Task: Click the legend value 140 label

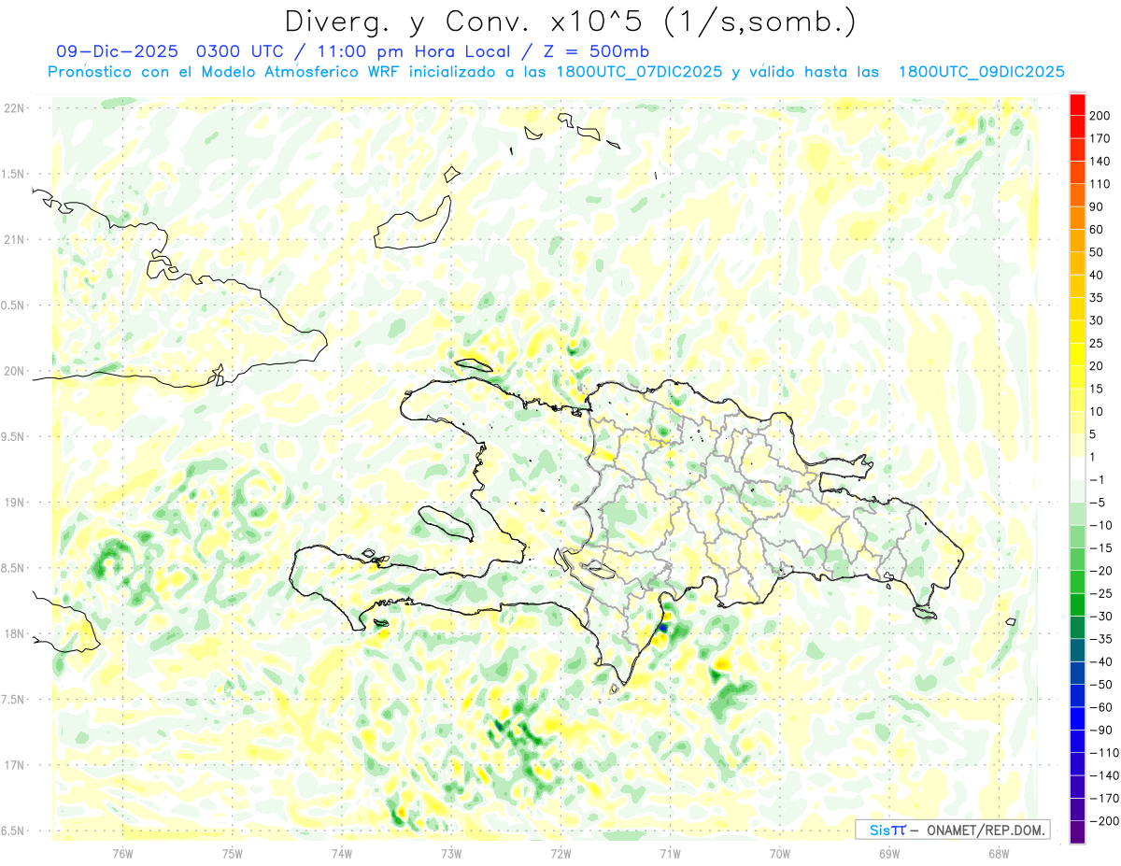Action: point(1099,161)
